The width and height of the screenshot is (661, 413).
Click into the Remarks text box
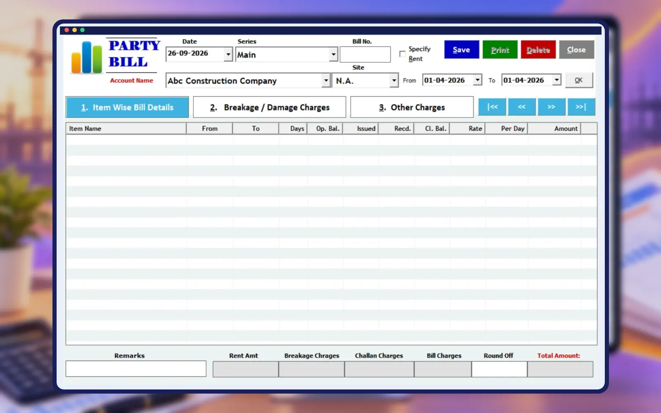click(136, 369)
